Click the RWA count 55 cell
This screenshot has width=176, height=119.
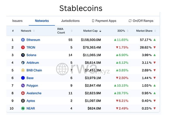point(70,40)
